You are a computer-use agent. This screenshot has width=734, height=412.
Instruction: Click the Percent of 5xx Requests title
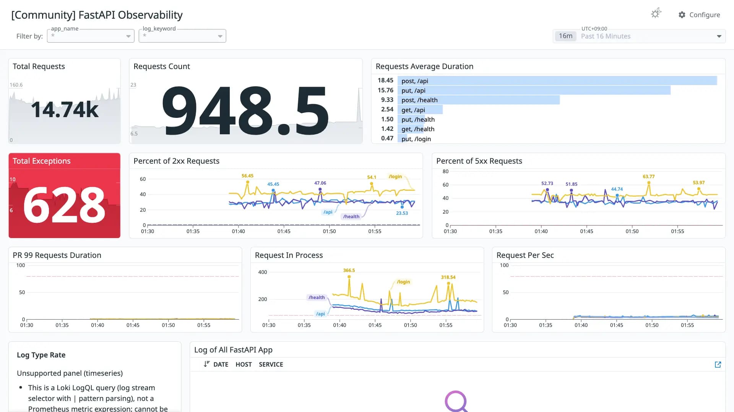(x=479, y=161)
